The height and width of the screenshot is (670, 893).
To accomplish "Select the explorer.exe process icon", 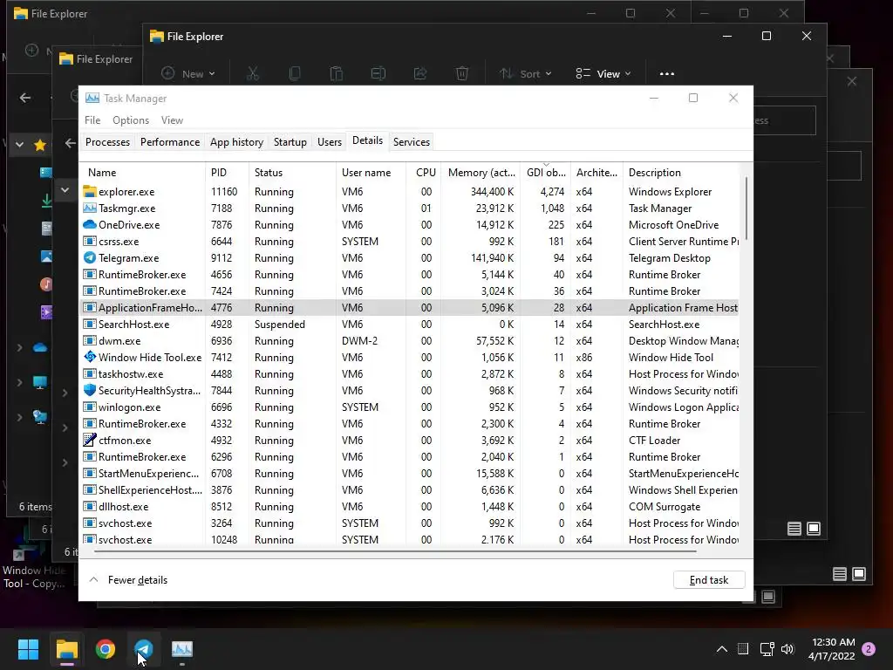I will coord(90,191).
